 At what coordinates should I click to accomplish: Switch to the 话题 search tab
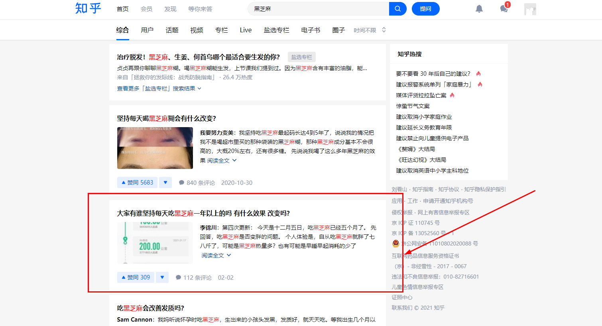(x=172, y=30)
